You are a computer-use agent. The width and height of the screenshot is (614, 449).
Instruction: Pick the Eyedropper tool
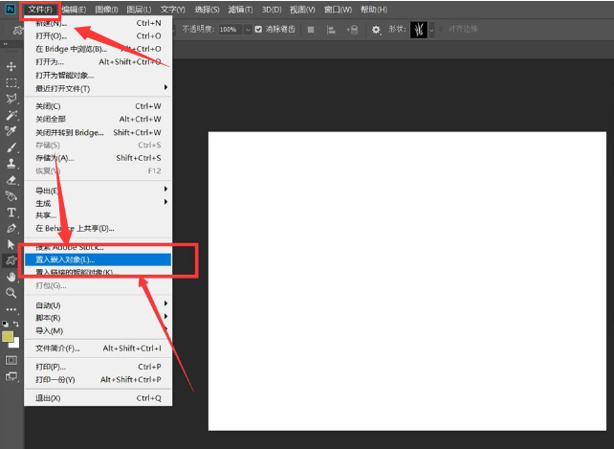click(11, 131)
